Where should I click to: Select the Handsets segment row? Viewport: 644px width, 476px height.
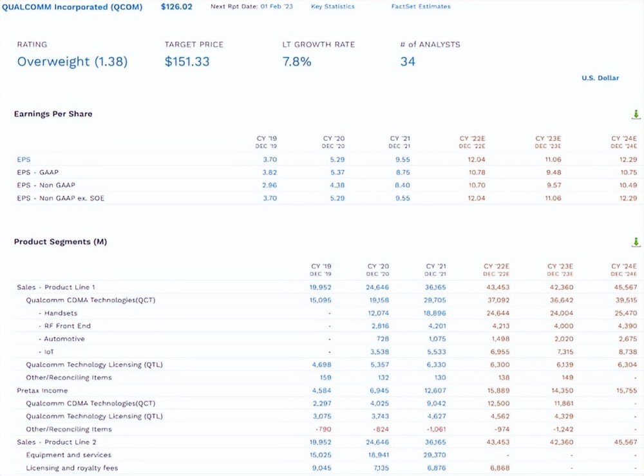(61, 313)
